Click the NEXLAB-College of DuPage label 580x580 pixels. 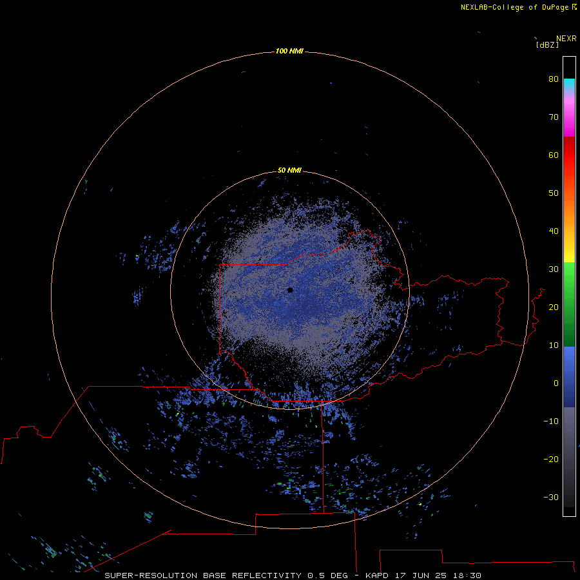coord(514,7)
